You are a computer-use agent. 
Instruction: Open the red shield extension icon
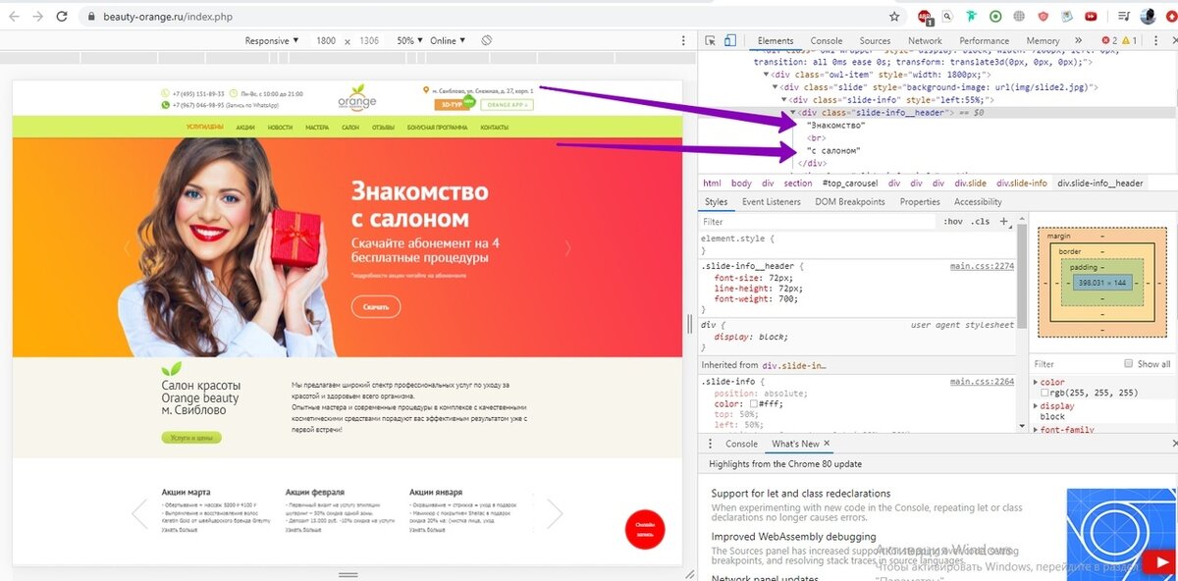pyautogui.click(x=1044, y=17)
